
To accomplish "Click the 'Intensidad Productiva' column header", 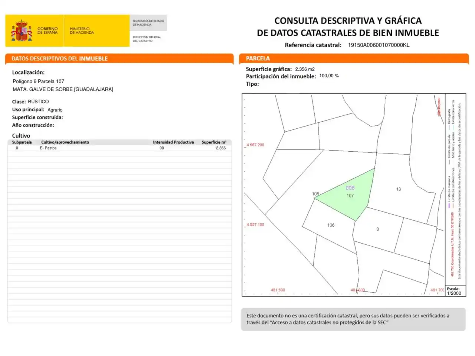I will point(173,142).
